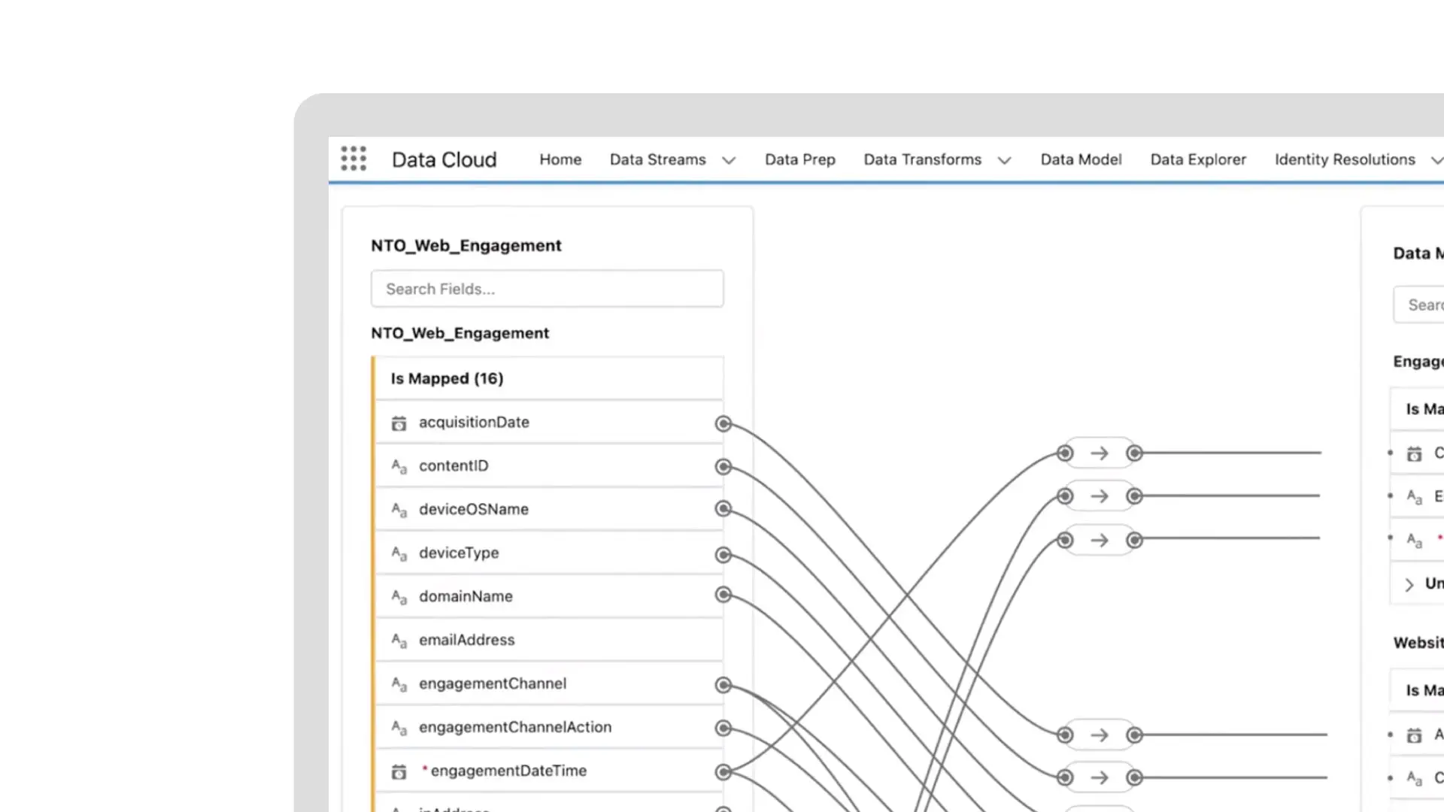
Task: Click the Search Fields input under NTO_Web_Engagement
Action: (548, 289)
